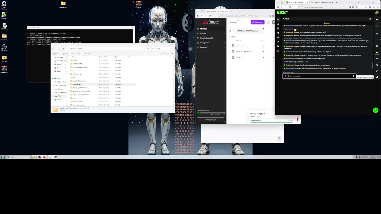Click the Windows taskbar search box
The image size is (381, 214).
pos(18,157)
